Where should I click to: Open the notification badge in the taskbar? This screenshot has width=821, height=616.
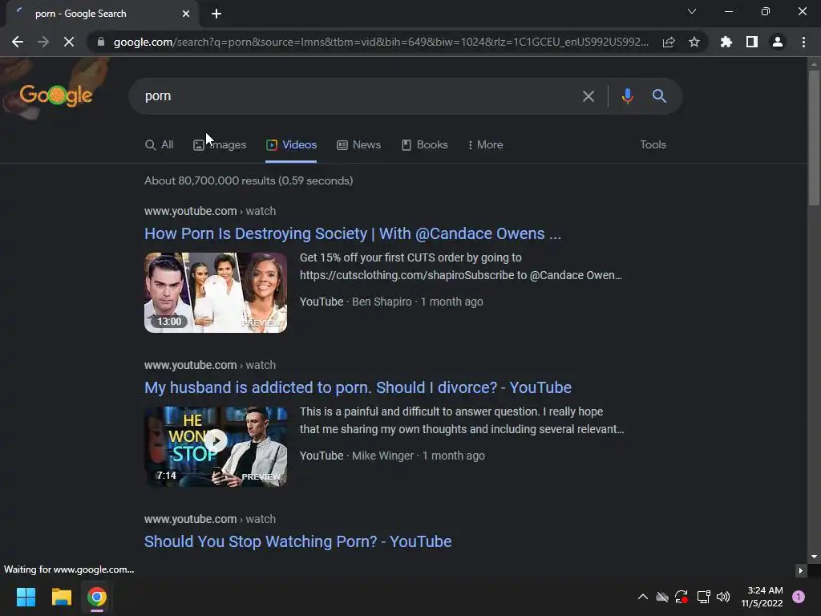[x=799, y=597]
